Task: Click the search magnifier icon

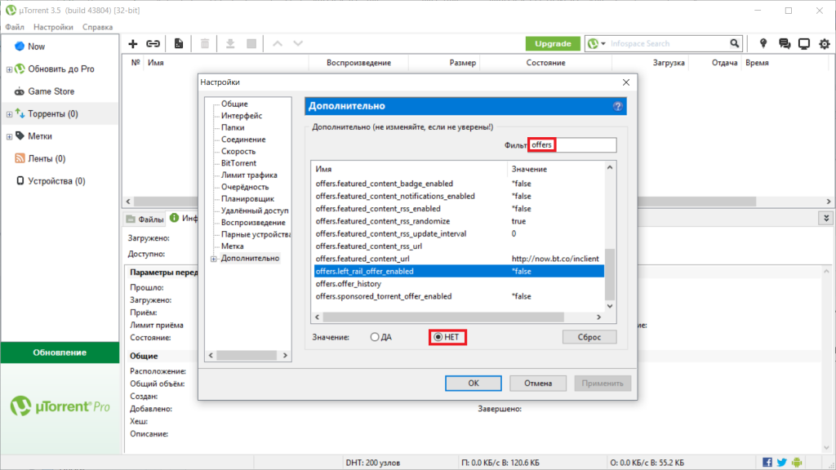Action: (734, 44)
